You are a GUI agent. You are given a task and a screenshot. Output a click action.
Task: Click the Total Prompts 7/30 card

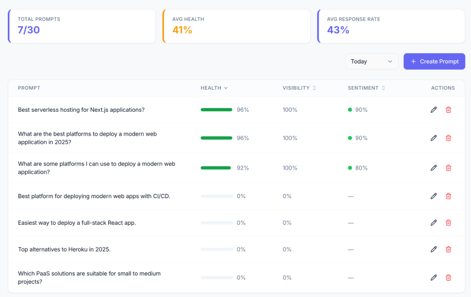(x=82, y=26)
